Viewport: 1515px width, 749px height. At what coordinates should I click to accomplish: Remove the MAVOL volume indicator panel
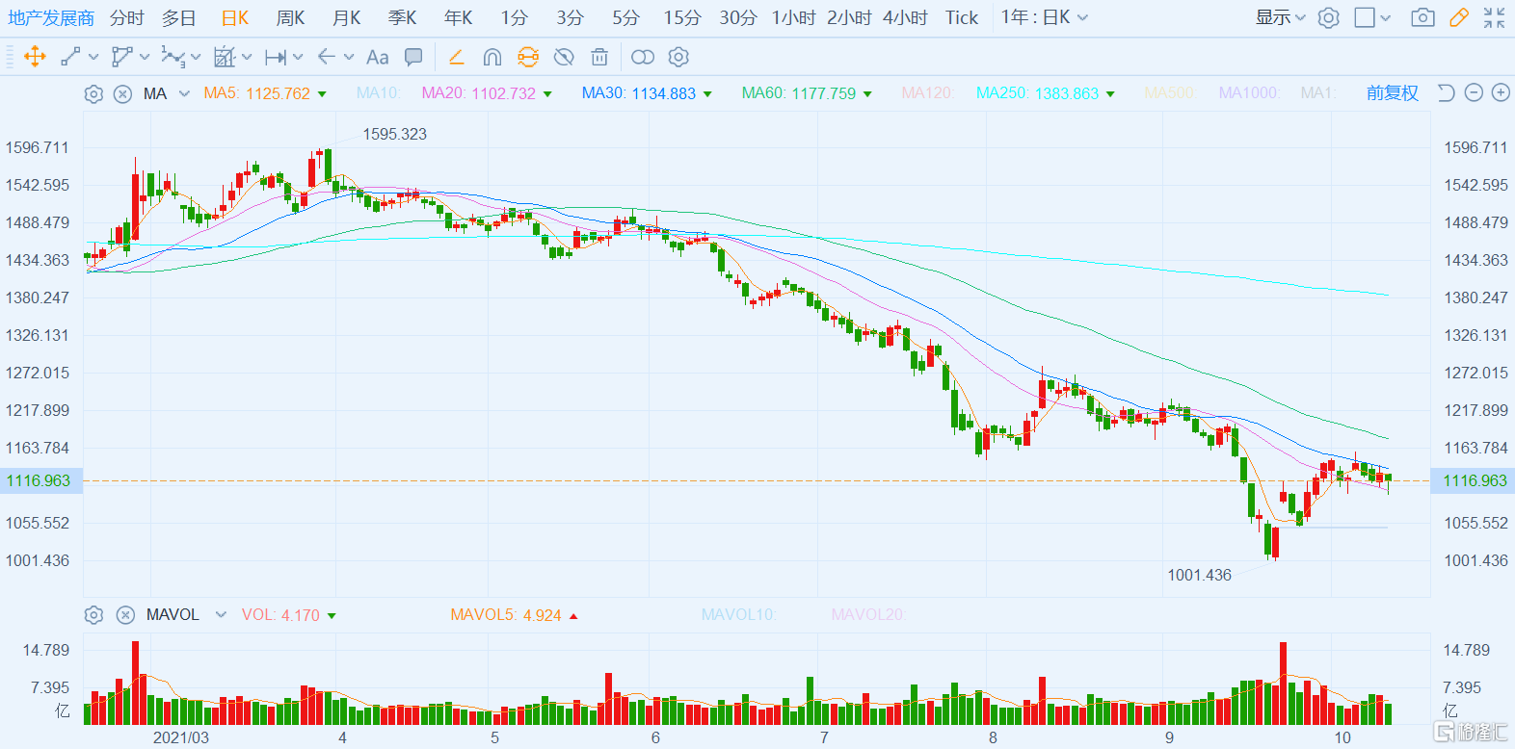click(125, 614)
